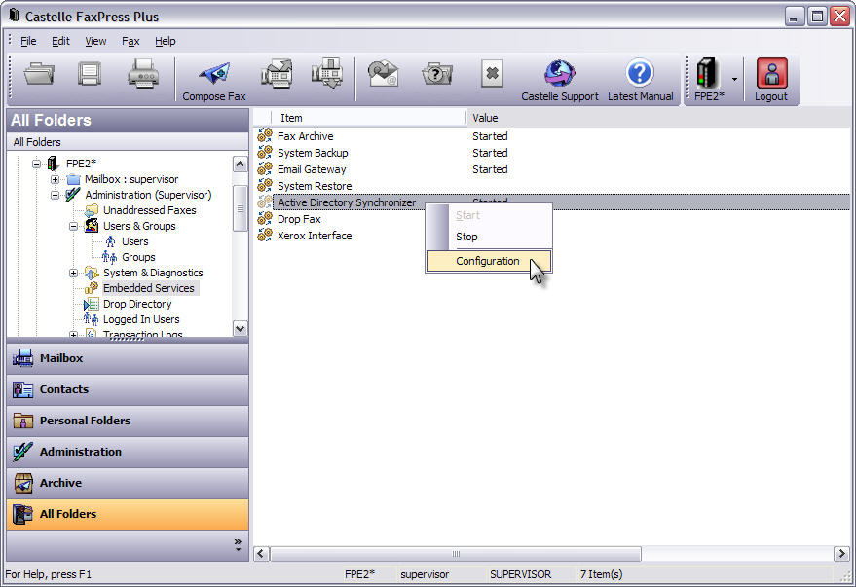Expand the System & Diagnostics tree node
Screen dimensions: 856x587
[74, 273]
